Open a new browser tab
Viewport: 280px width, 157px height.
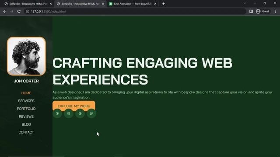164,4
